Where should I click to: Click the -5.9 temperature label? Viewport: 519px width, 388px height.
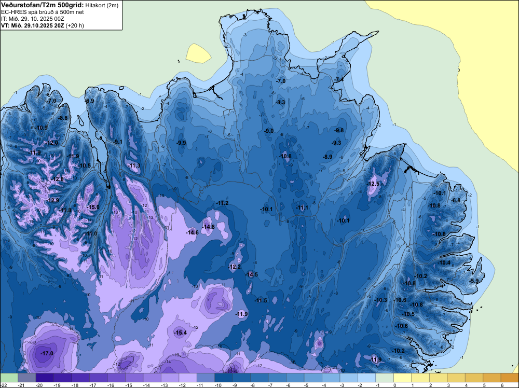click(x=474, y=281)
